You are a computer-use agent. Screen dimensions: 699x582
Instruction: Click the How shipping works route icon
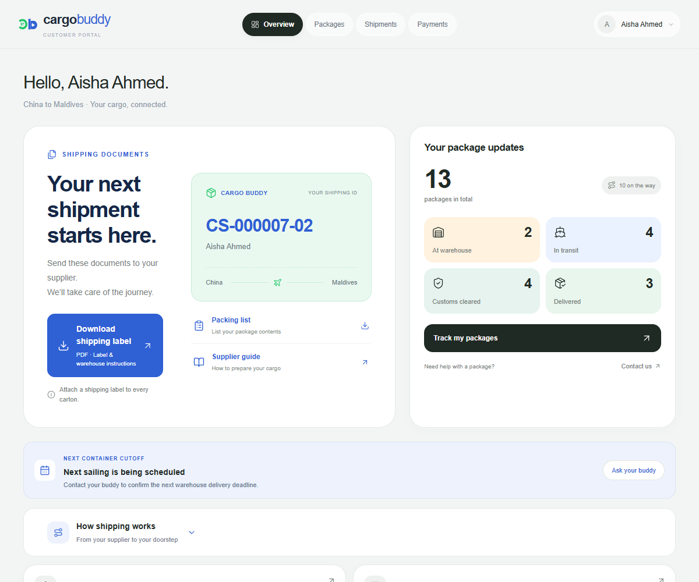click(58, 533)
